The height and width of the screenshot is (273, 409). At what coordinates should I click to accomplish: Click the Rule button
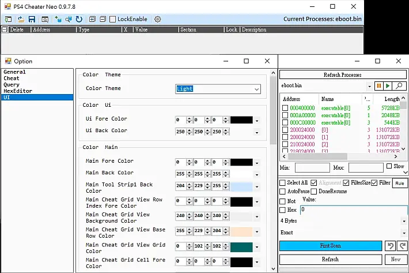[x=399, y=184]
